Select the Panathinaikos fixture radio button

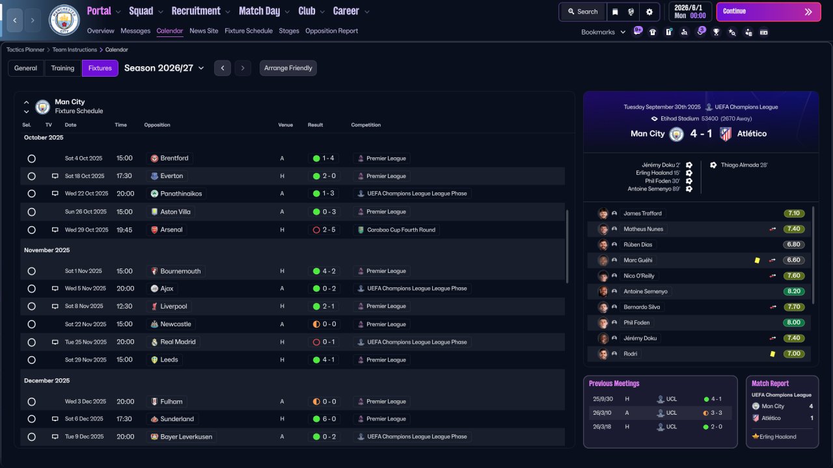tap(31, 194)
